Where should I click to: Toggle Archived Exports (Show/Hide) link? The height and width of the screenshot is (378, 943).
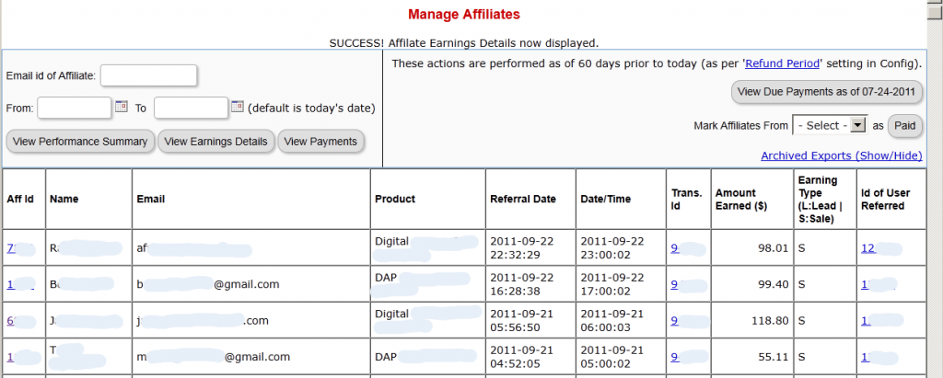pos(841,155)
